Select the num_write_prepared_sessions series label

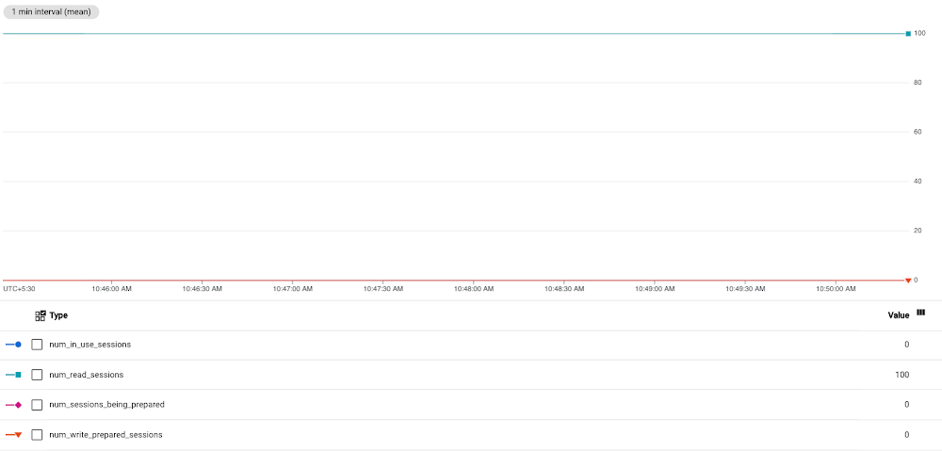106,435
